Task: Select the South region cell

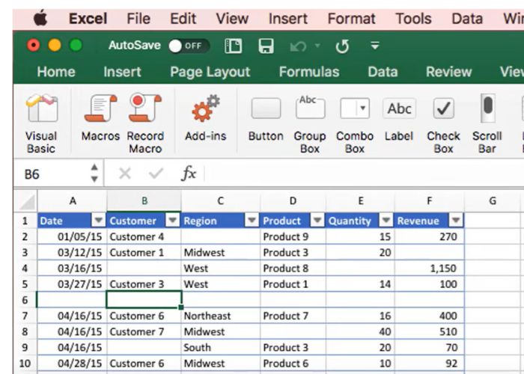Action: [x=221, y=347]
